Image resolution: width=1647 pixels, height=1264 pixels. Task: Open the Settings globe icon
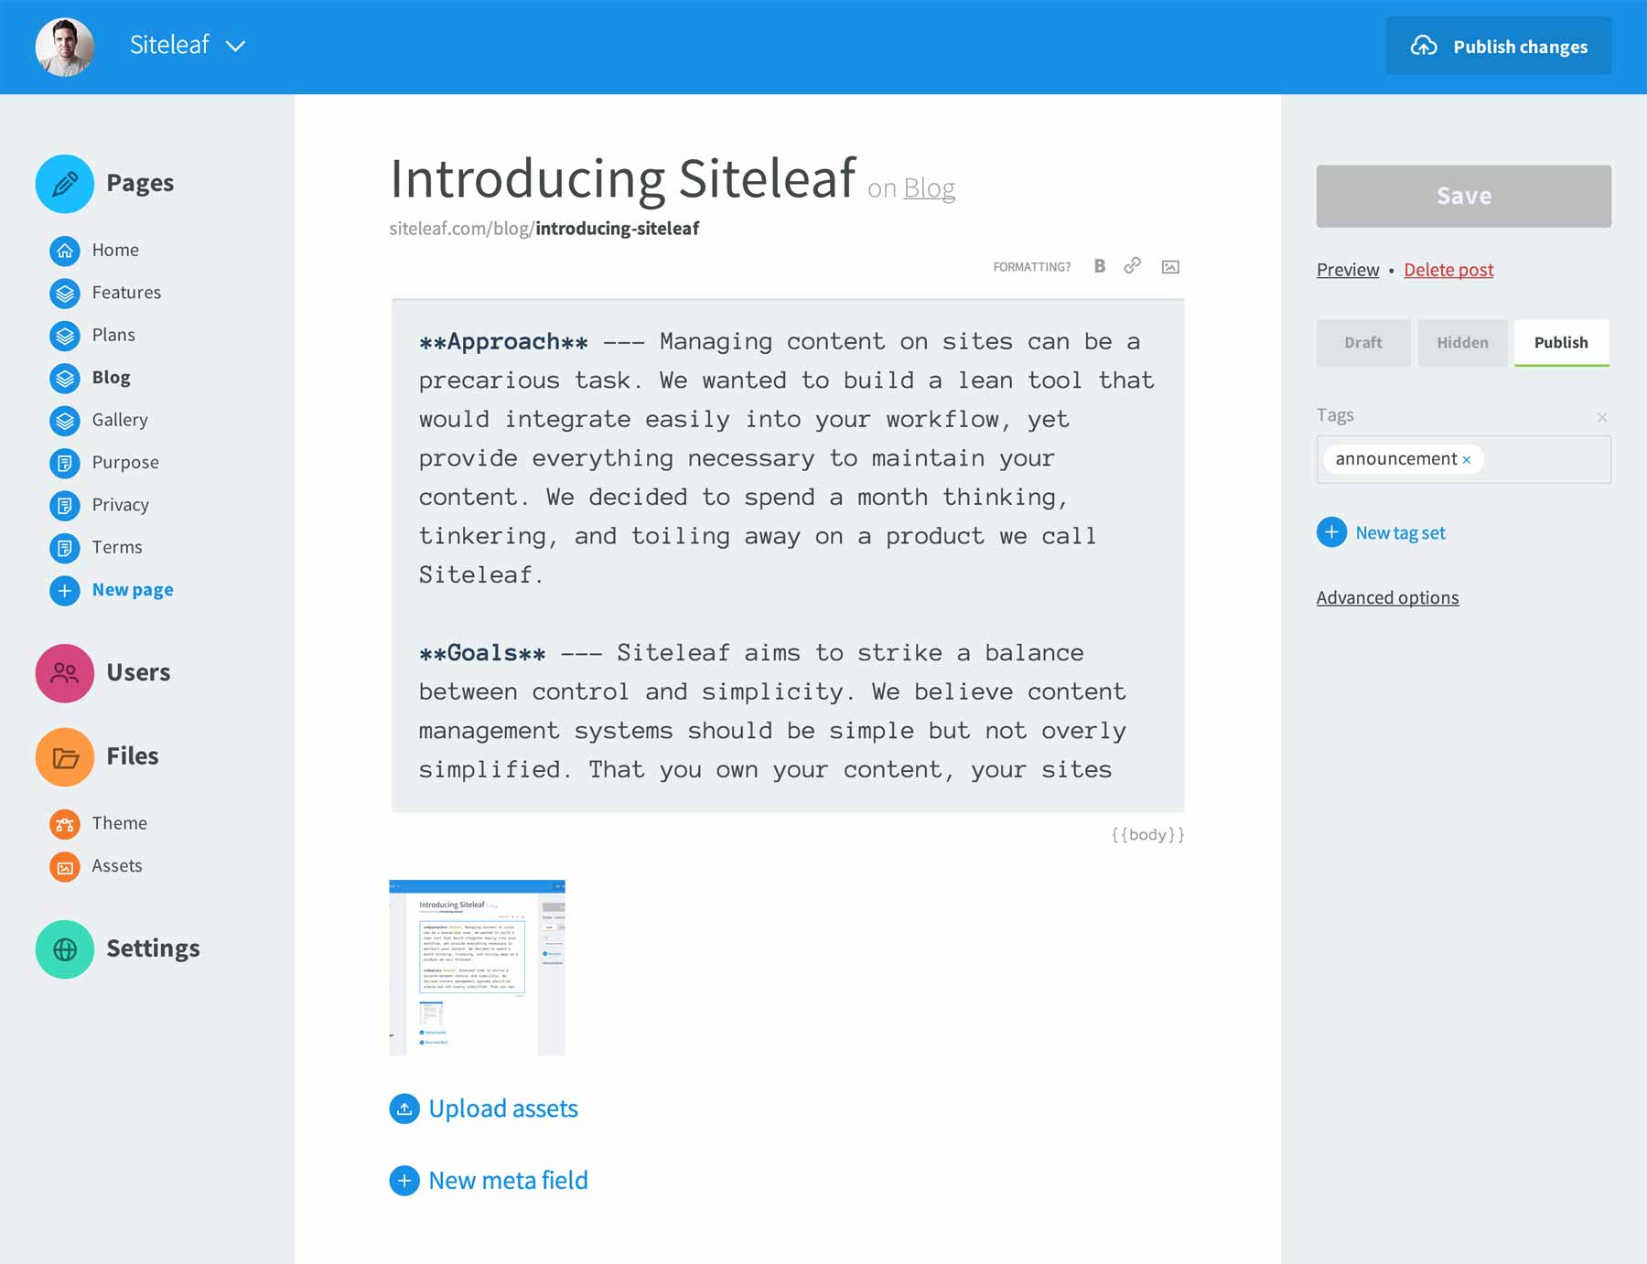pyautogui.click(x=65, y=949)
